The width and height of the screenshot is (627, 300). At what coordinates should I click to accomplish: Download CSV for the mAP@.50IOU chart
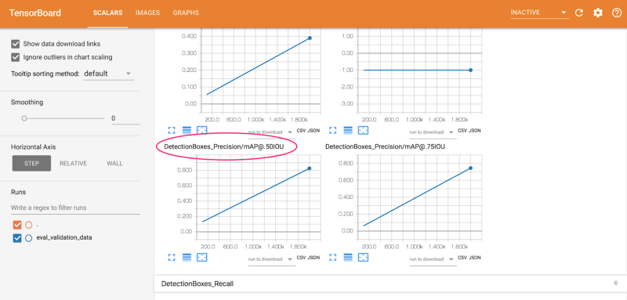pos(301,258)
